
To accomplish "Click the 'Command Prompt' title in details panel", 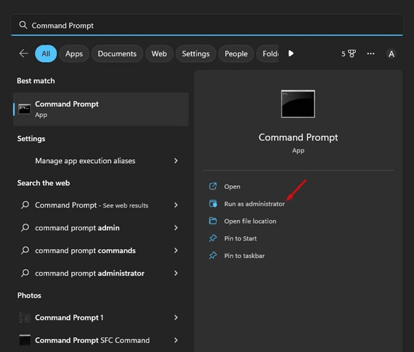I will pyautogui.click(x=298, y=138).
